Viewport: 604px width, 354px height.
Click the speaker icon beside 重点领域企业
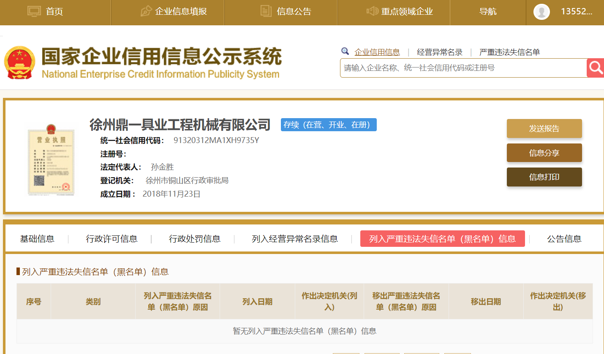point(372,11)
